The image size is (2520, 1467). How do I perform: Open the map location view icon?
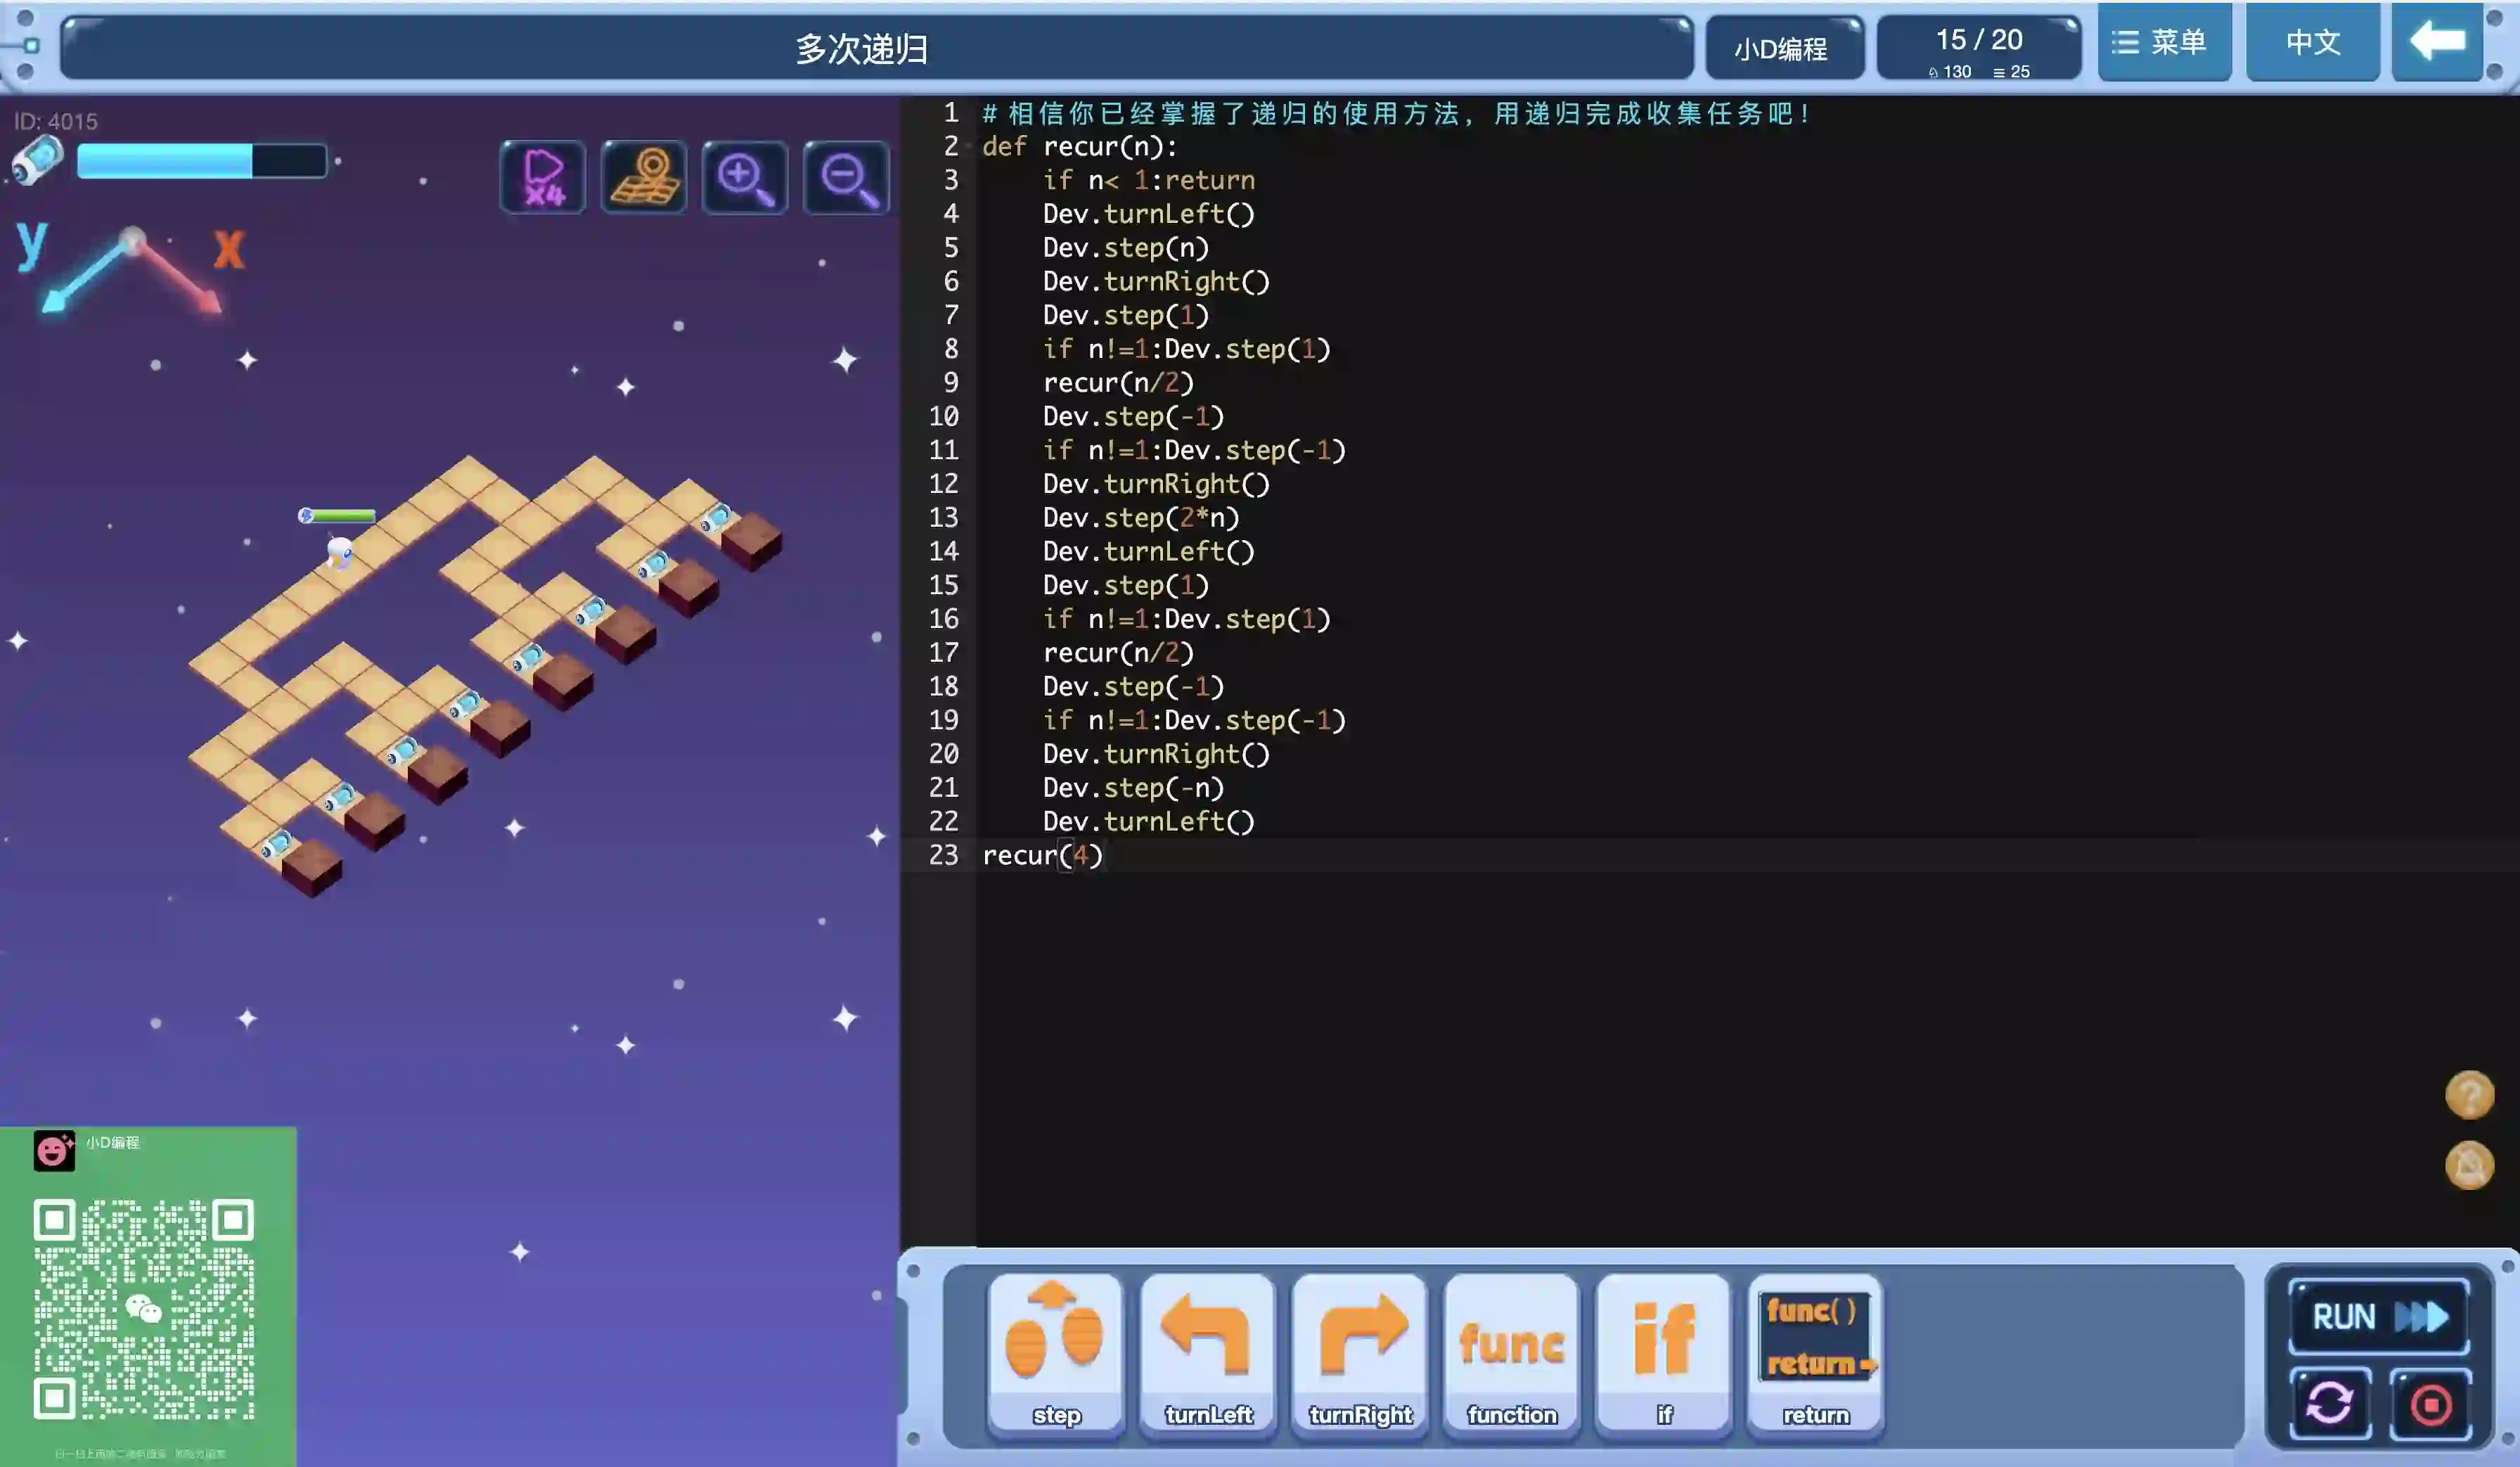point(644,178)
